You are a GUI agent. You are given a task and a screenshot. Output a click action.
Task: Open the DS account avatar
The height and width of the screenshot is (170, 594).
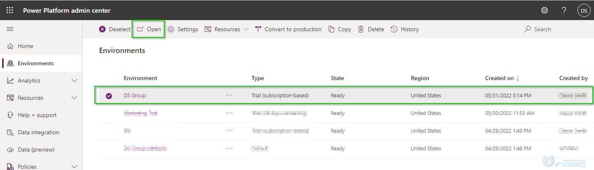pos(584,11)
